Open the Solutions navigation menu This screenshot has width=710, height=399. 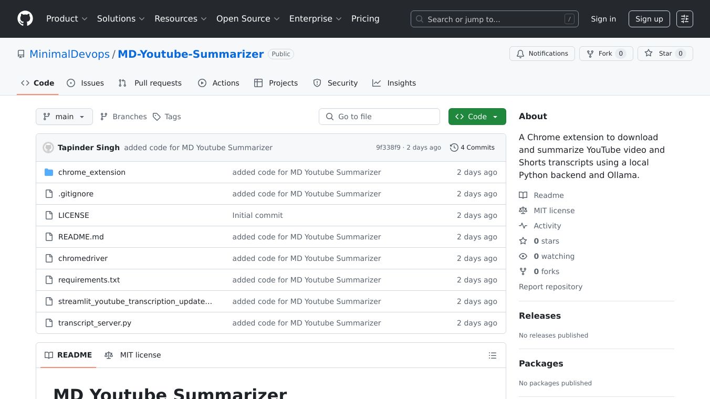[121, 19]
